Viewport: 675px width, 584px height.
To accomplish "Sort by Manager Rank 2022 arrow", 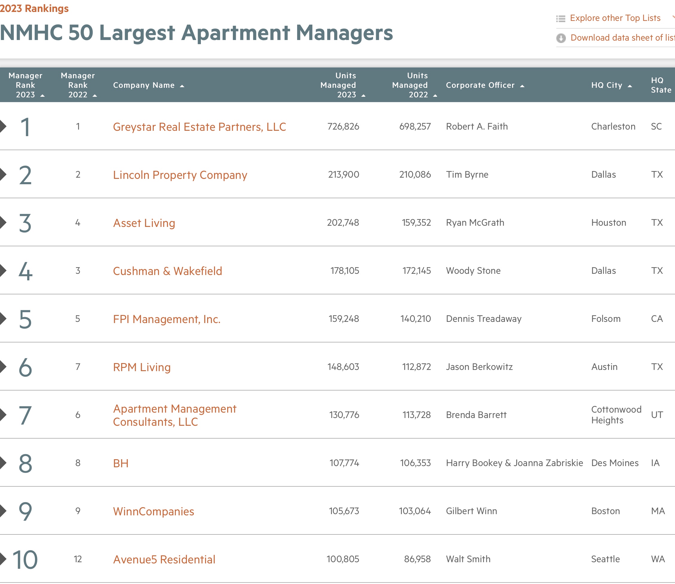I will tap(94, 96).
